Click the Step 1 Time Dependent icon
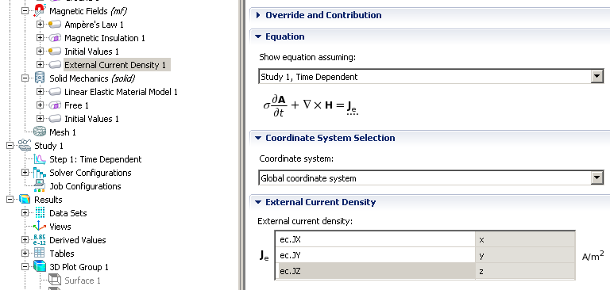 click(x=39, y=158)
